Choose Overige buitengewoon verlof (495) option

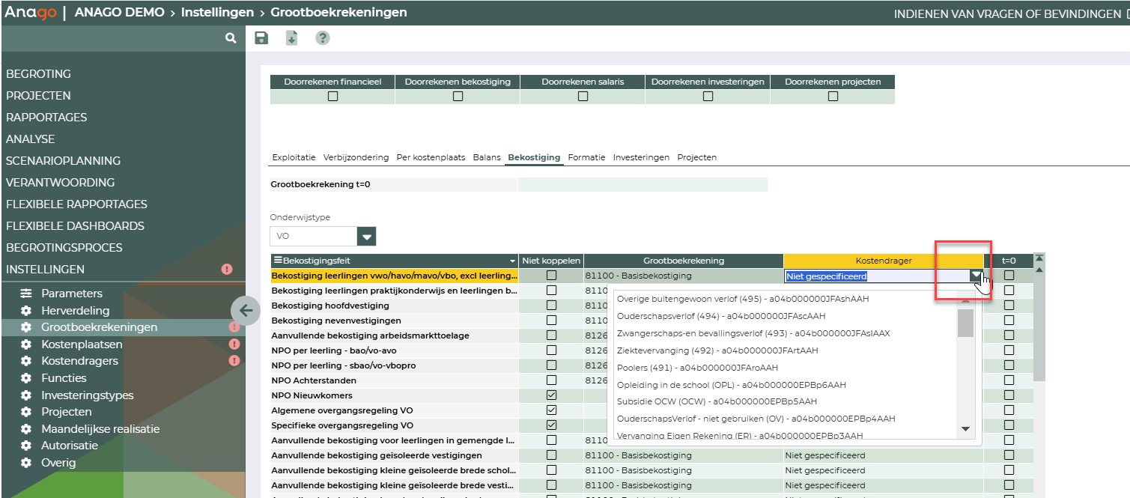coord(743,299)
